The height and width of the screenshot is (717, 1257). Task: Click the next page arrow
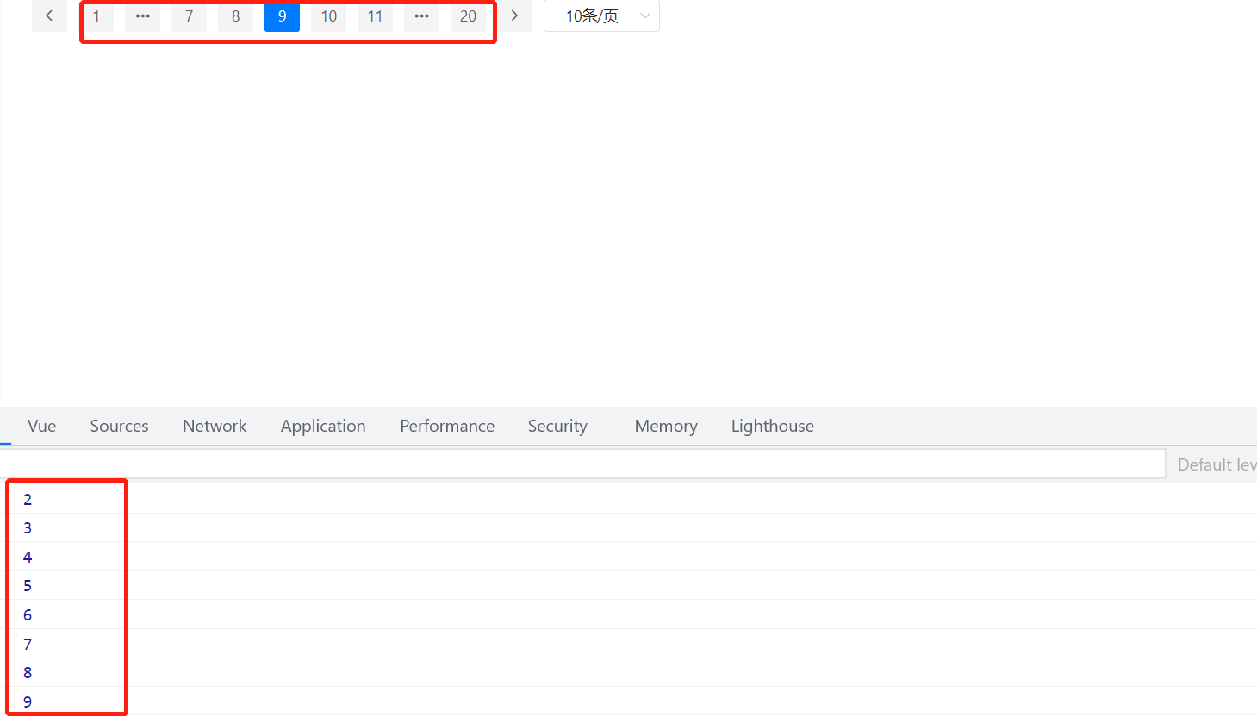coord(514,16)
